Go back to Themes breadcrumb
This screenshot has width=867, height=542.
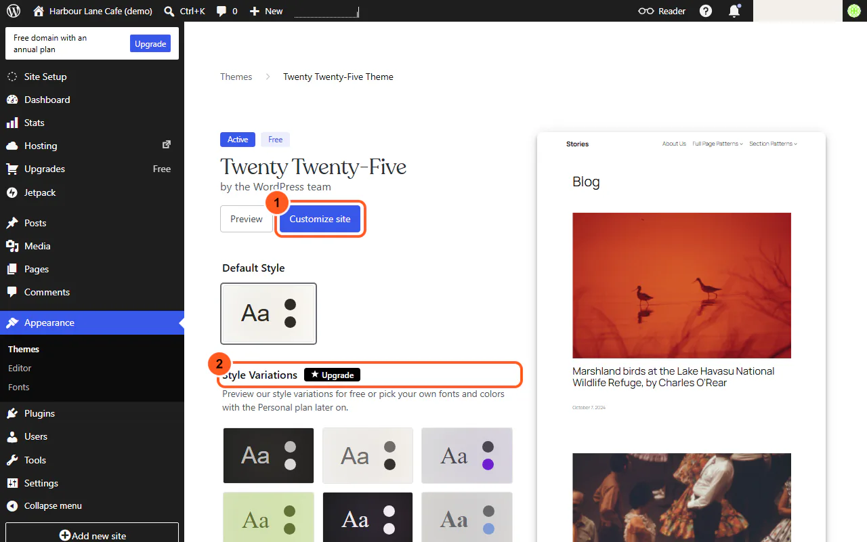coord(236,77)
